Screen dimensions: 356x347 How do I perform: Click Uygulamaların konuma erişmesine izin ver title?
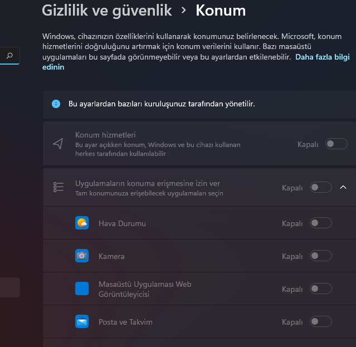tap(148, 183)
